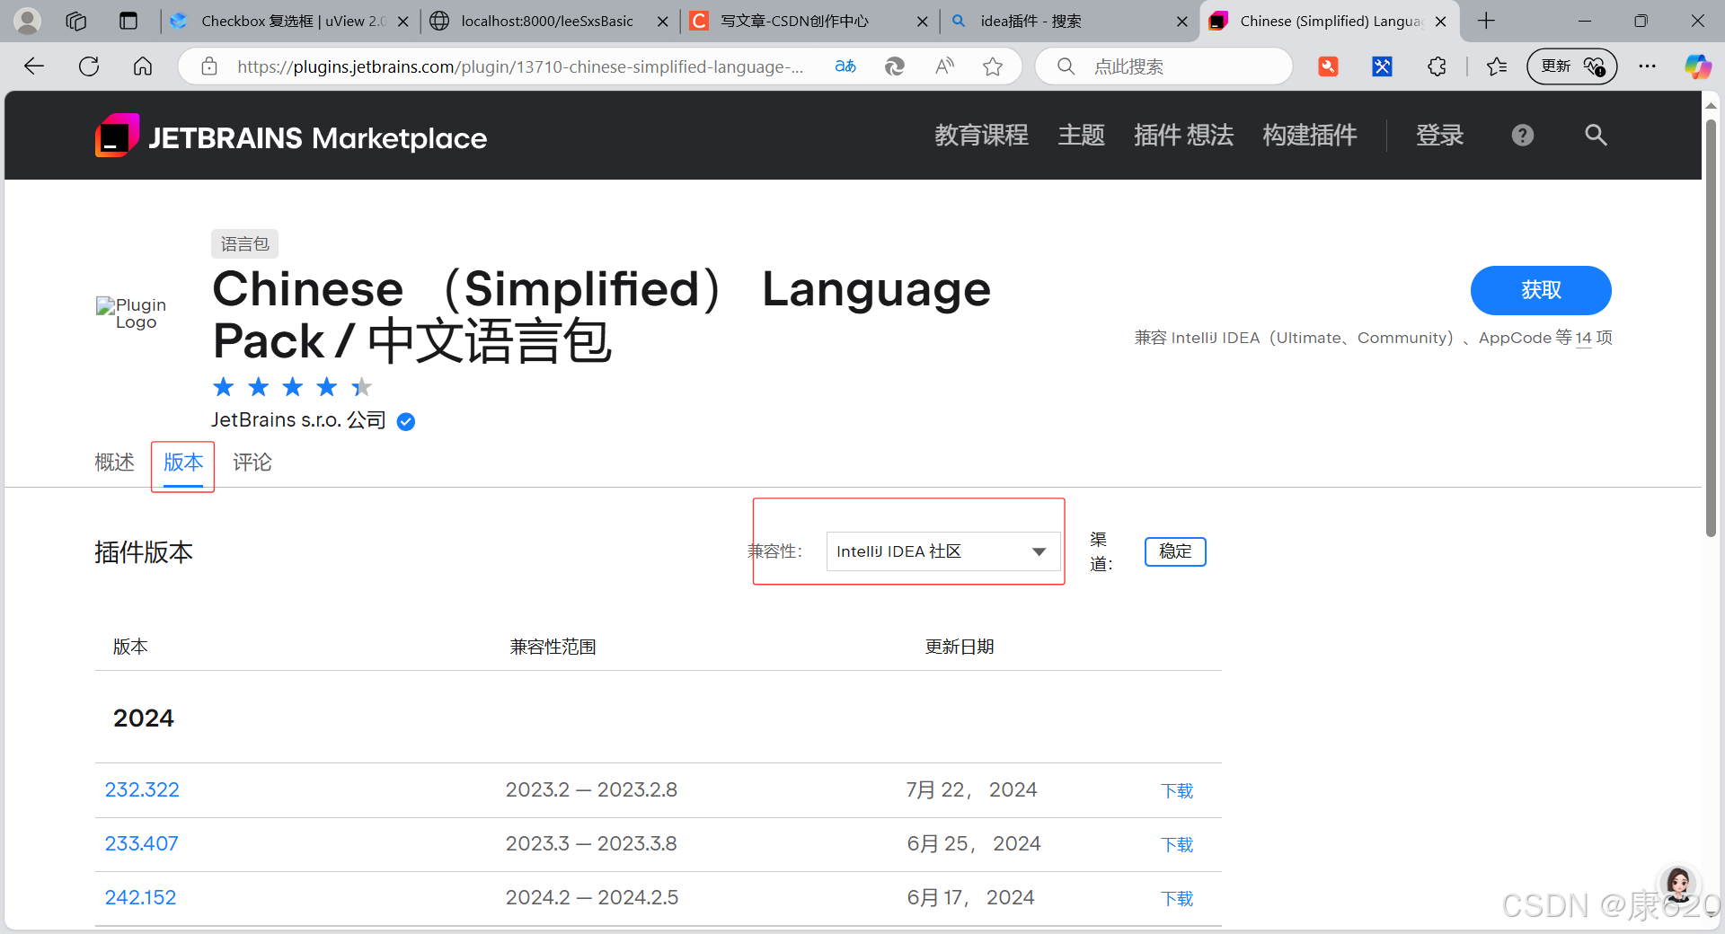
Task: Open 主题 in the header menu
Action: point(1081,136)
